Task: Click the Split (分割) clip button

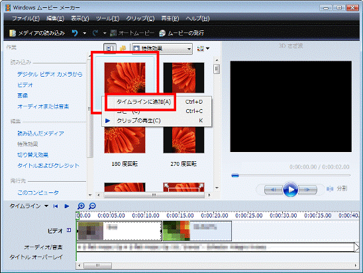Action: click(x=337, y=188)
